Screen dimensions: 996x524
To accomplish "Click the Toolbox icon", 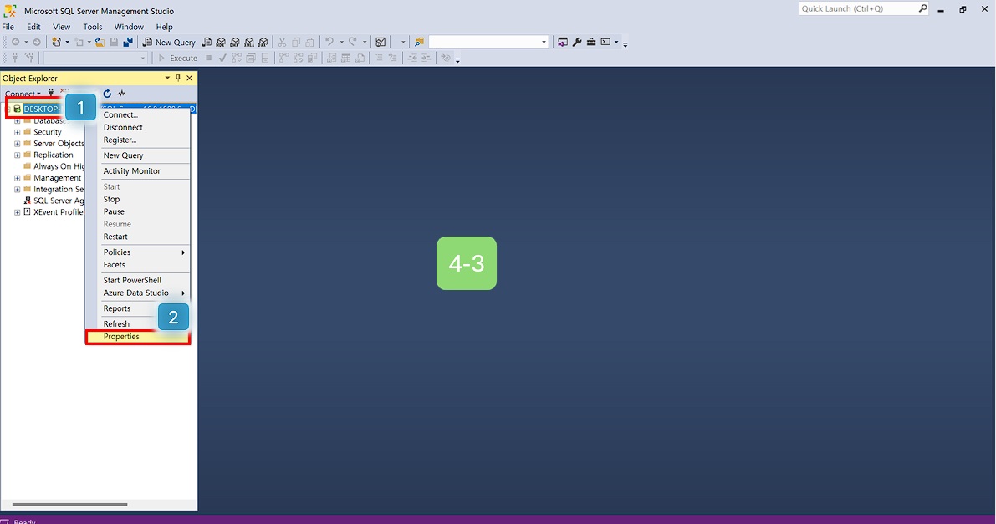I will click(590, 42).
